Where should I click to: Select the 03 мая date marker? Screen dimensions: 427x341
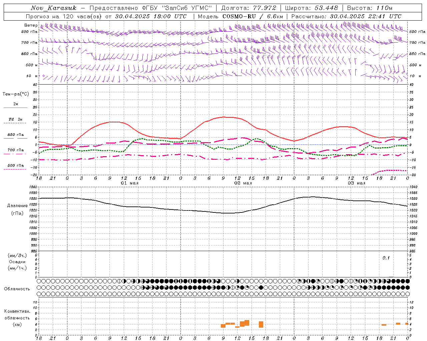tap(356, 183)
